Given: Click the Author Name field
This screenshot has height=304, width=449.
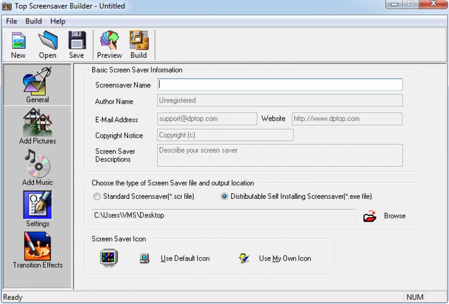Looking at the screenshot, I should [280, 100].
